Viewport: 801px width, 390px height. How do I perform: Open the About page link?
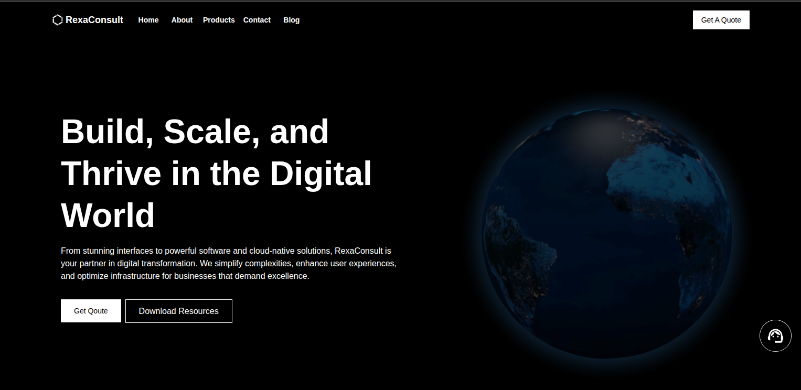point(182,20)
